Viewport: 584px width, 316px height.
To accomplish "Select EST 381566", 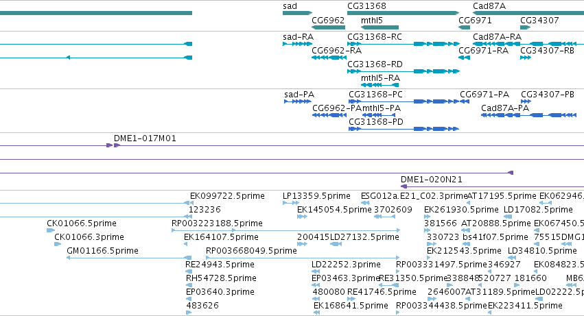I will point(441,223).
